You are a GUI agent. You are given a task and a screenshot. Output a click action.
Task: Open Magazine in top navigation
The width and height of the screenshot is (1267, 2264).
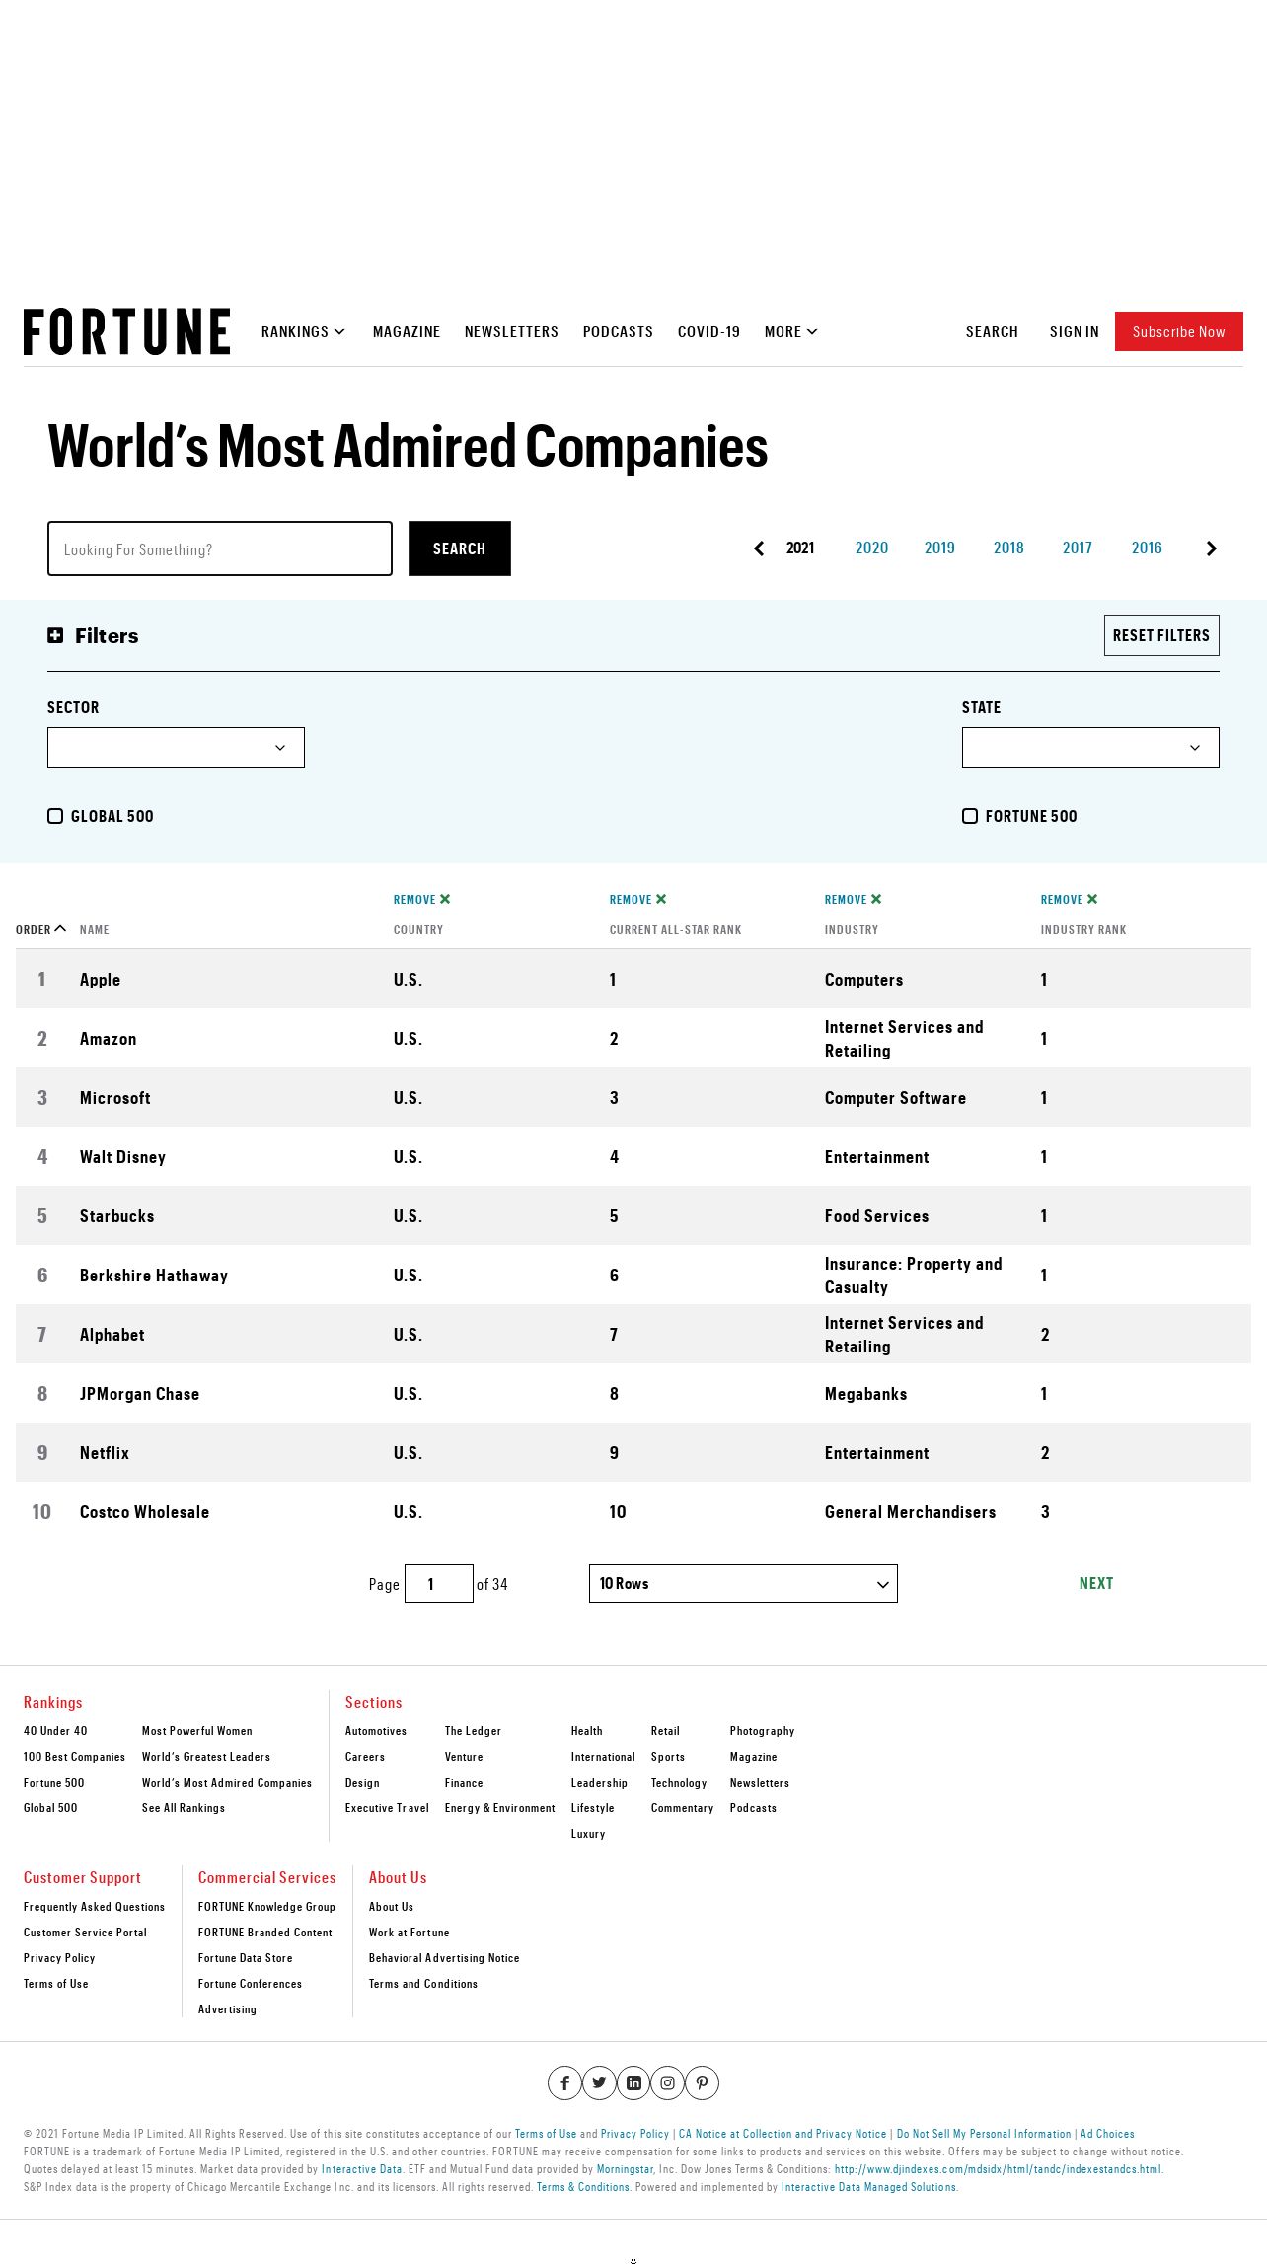coord(407,331)
